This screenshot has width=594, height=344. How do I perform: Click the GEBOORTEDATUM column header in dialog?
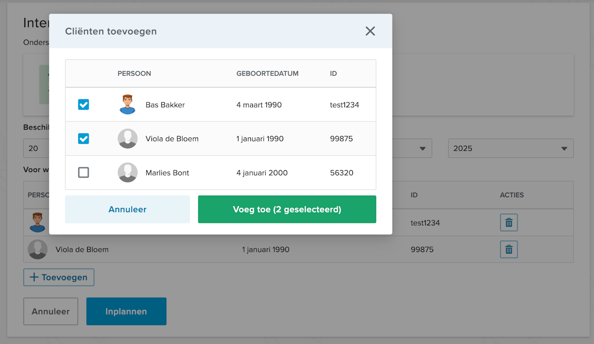point(267,74)
